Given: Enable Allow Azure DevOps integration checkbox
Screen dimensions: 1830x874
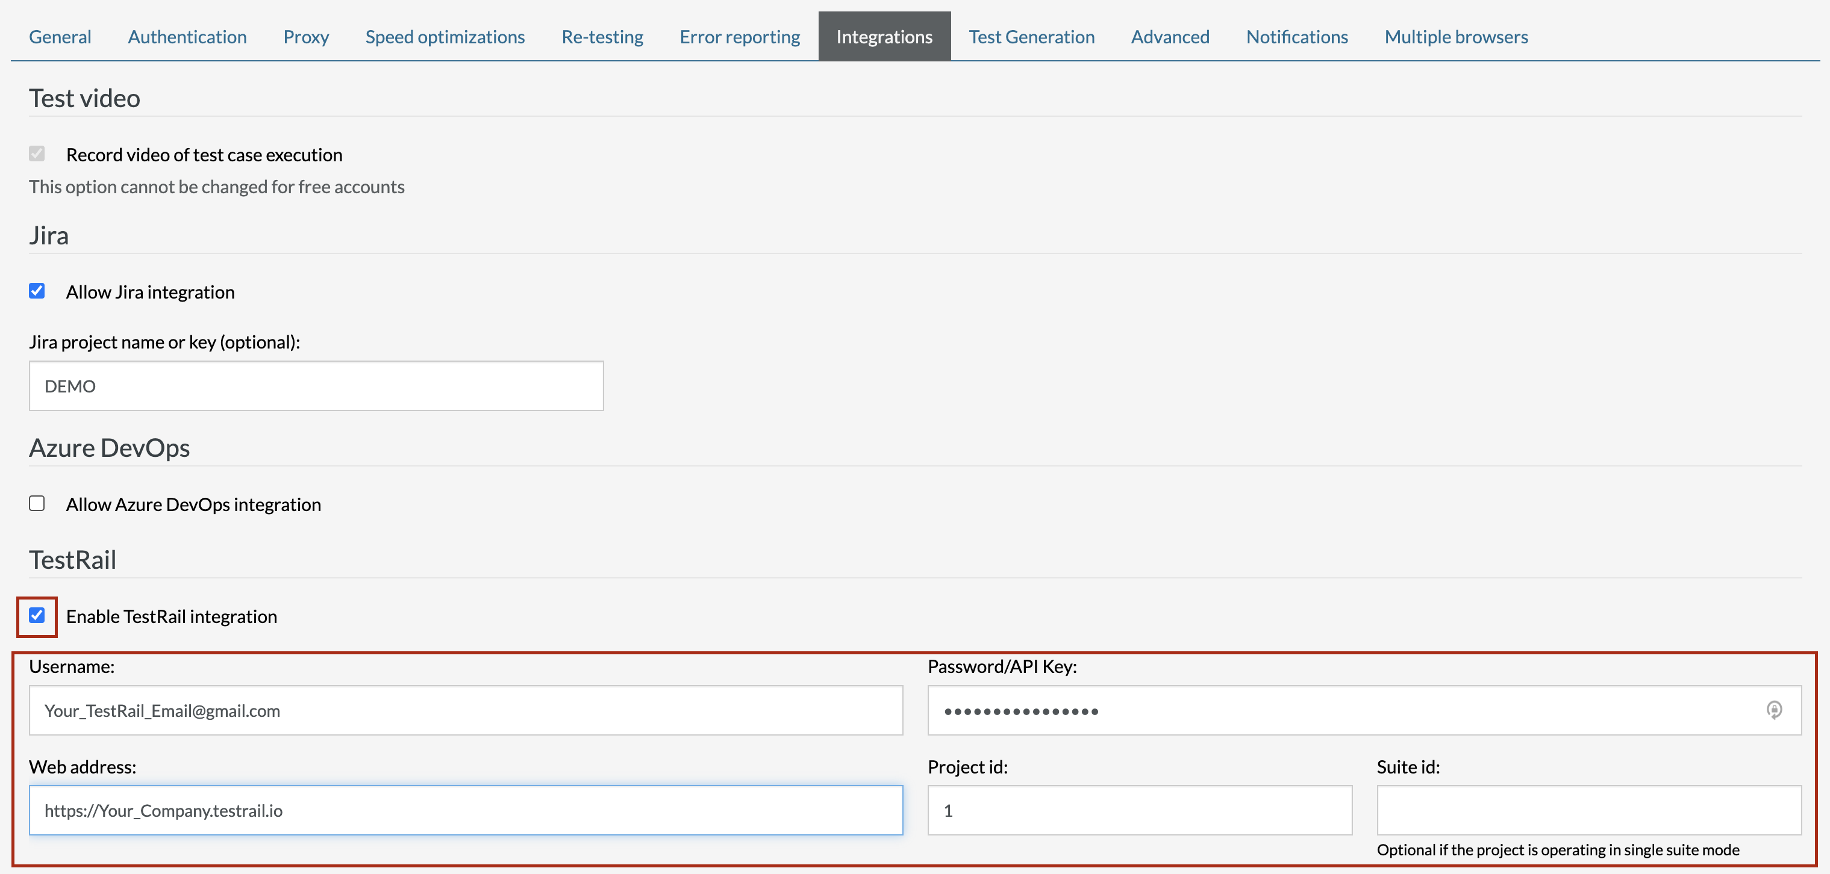Looking at the screenshot, I should [37, 503].
